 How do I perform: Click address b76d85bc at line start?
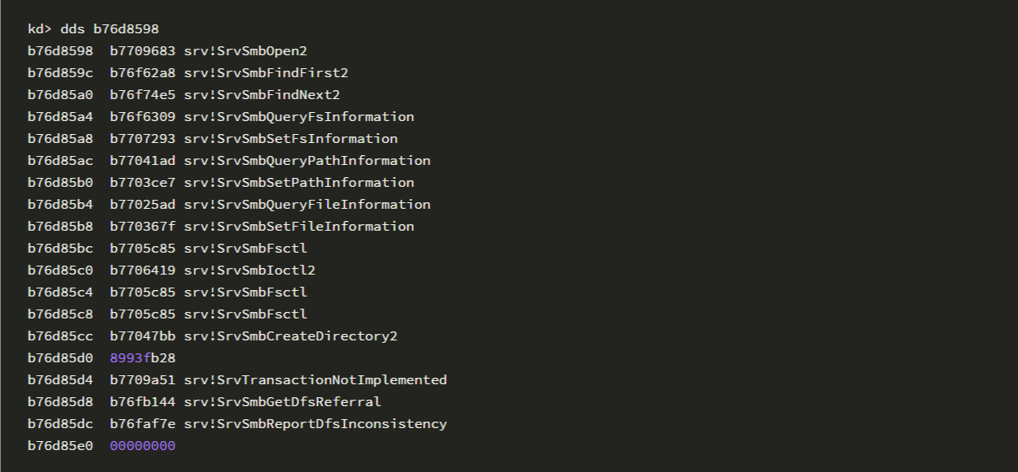(x=60, y=249)
